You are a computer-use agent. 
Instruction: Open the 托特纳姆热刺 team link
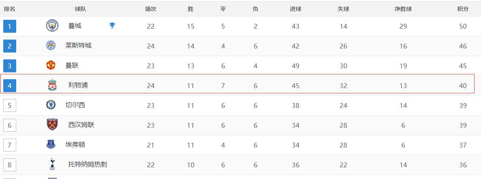88,164
